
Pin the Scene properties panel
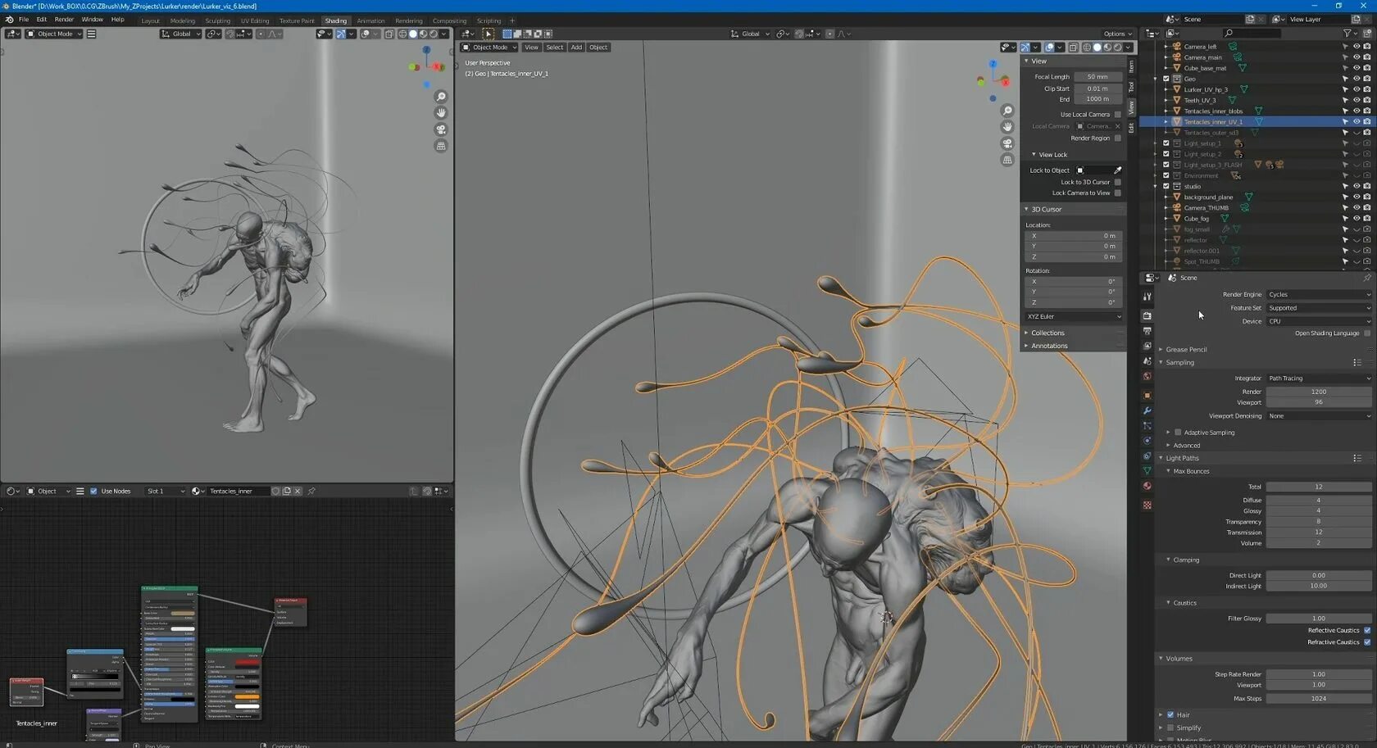pos(1366,278)
